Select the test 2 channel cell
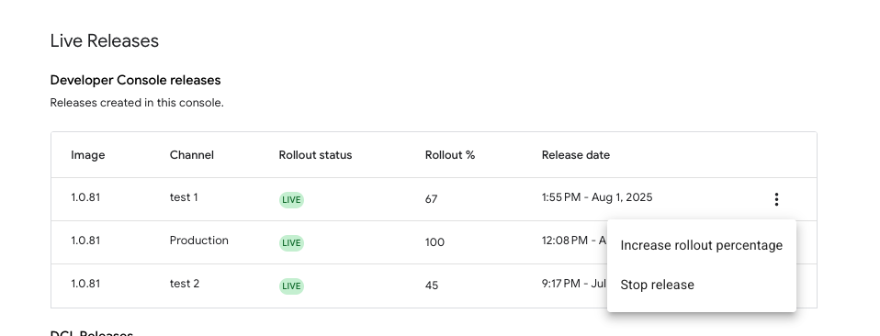 click(x=185, y=284)
